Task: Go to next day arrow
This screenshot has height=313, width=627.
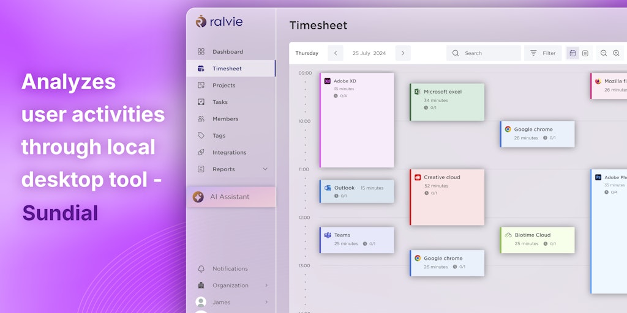Action: [x=403, y=53]
